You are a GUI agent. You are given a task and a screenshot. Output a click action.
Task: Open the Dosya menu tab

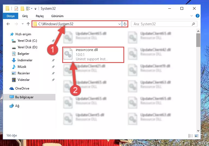coord(11,16)
